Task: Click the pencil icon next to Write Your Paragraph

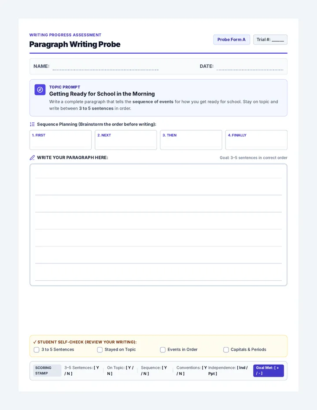Action: tap(32, 157)
